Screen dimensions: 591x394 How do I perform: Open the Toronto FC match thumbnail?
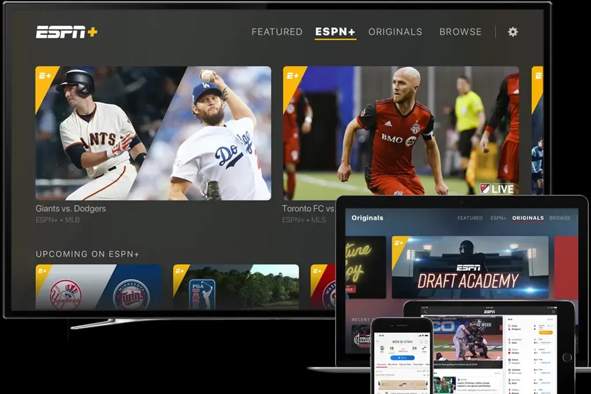[401, 133]
